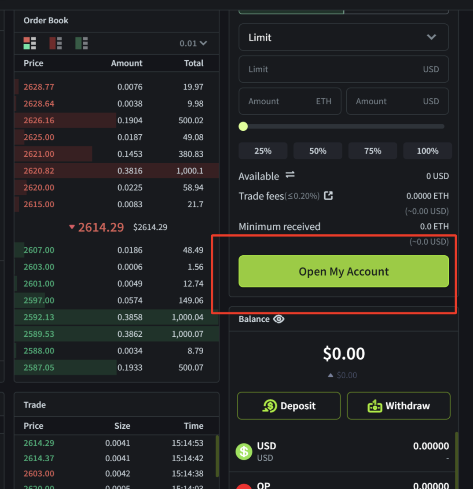Select combined buy and sell order book view
The width and height of the screenshot is (473, 489).
(x=29, y=43)
